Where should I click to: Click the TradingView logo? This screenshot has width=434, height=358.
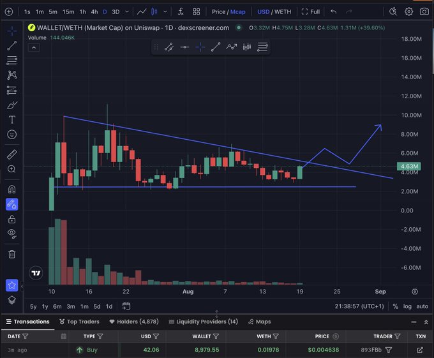coord(36,273)
